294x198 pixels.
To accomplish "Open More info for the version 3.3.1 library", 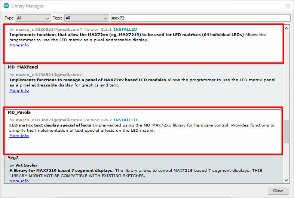I will click(19, 45).
